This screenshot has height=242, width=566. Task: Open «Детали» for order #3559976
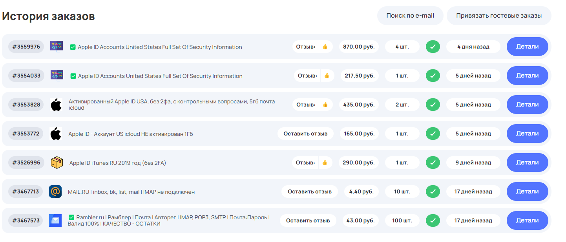(x=527, y=47)
